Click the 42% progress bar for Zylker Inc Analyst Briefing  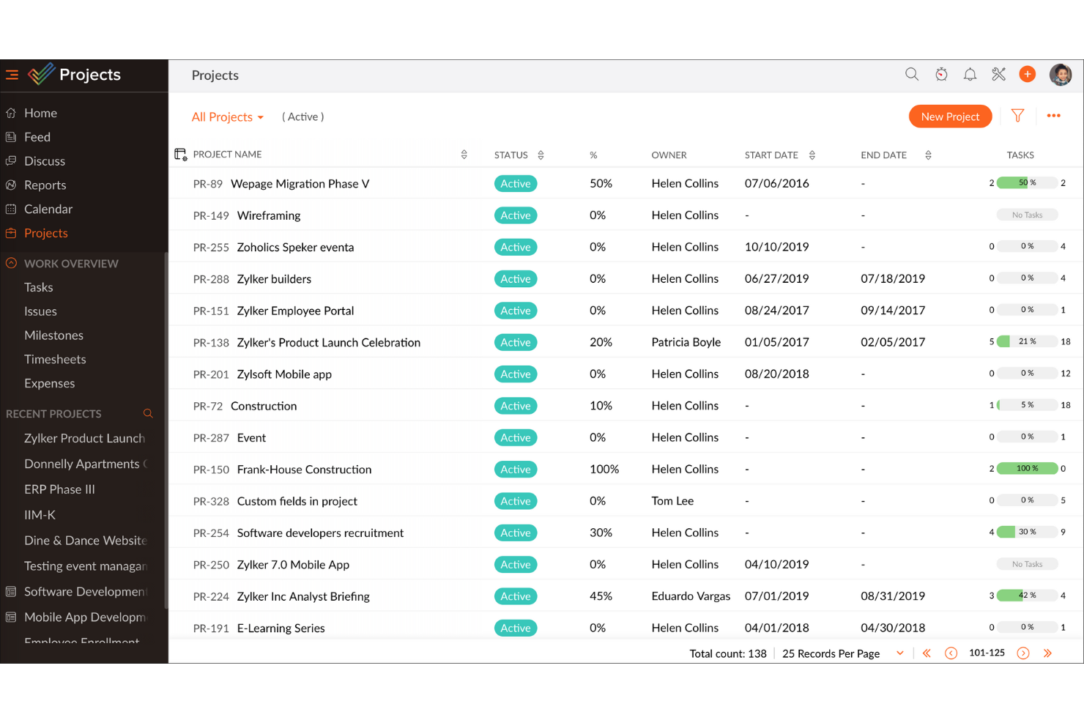click(1027, 596)
